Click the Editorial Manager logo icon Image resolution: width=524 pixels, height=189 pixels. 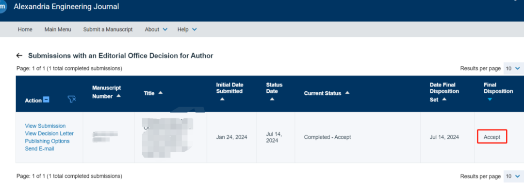click(3, 6)
